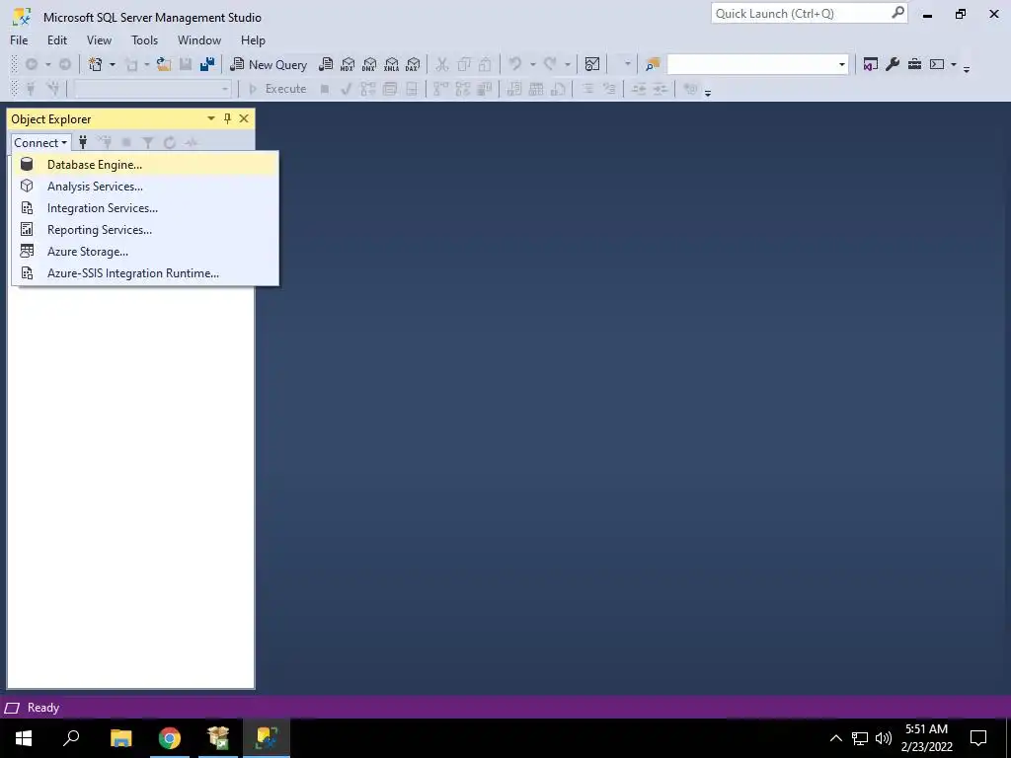Click the Quick Launch magnifier icon
1011x758 pixels.
[897, 13]
